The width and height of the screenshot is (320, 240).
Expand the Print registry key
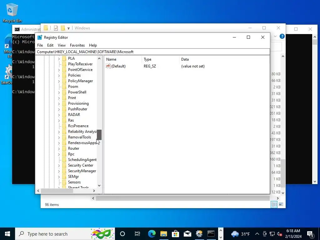[x=59, y=98]
